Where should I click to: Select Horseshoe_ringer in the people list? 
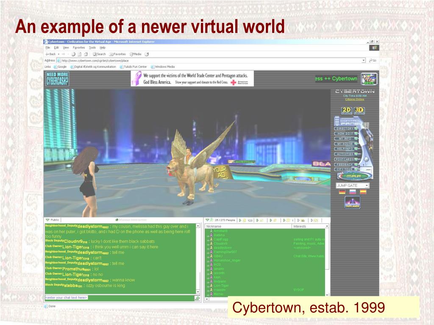click(227, 260)
